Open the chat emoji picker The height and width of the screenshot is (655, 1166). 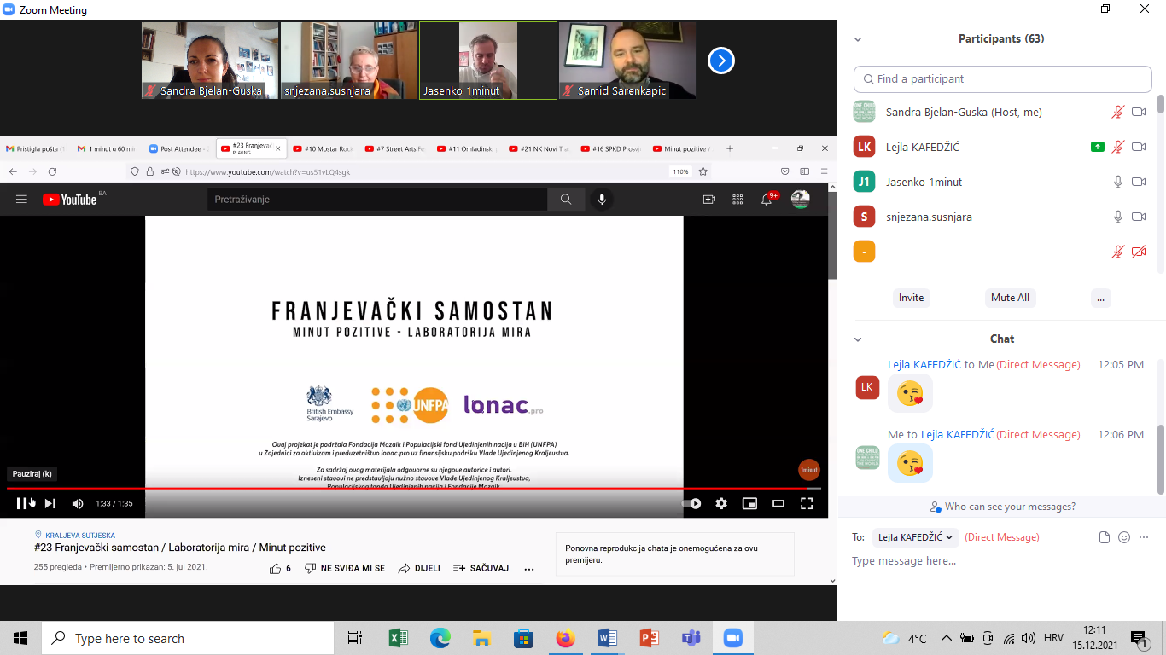click(x=1124, y=537)
